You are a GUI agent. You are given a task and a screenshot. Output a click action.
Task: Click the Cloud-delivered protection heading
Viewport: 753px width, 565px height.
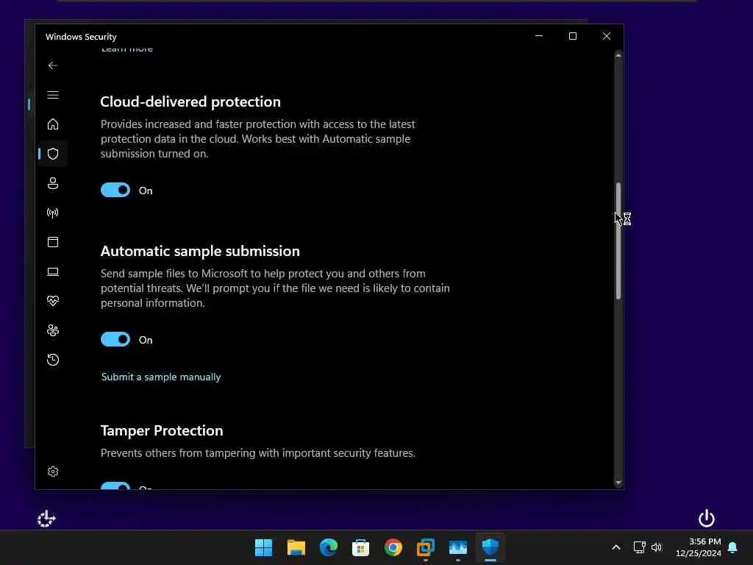(x=190, y=102)
